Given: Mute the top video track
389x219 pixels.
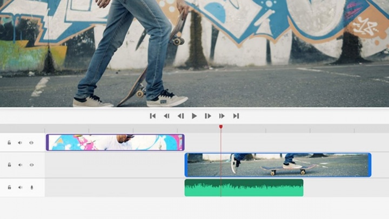Looking at the screenshot, I should pyautogui.click(x=20, y=143).
